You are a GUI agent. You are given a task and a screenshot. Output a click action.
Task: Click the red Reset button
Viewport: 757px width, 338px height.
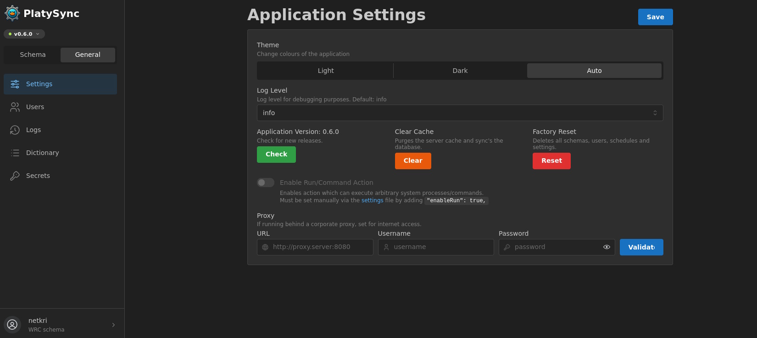click(551, 161)
